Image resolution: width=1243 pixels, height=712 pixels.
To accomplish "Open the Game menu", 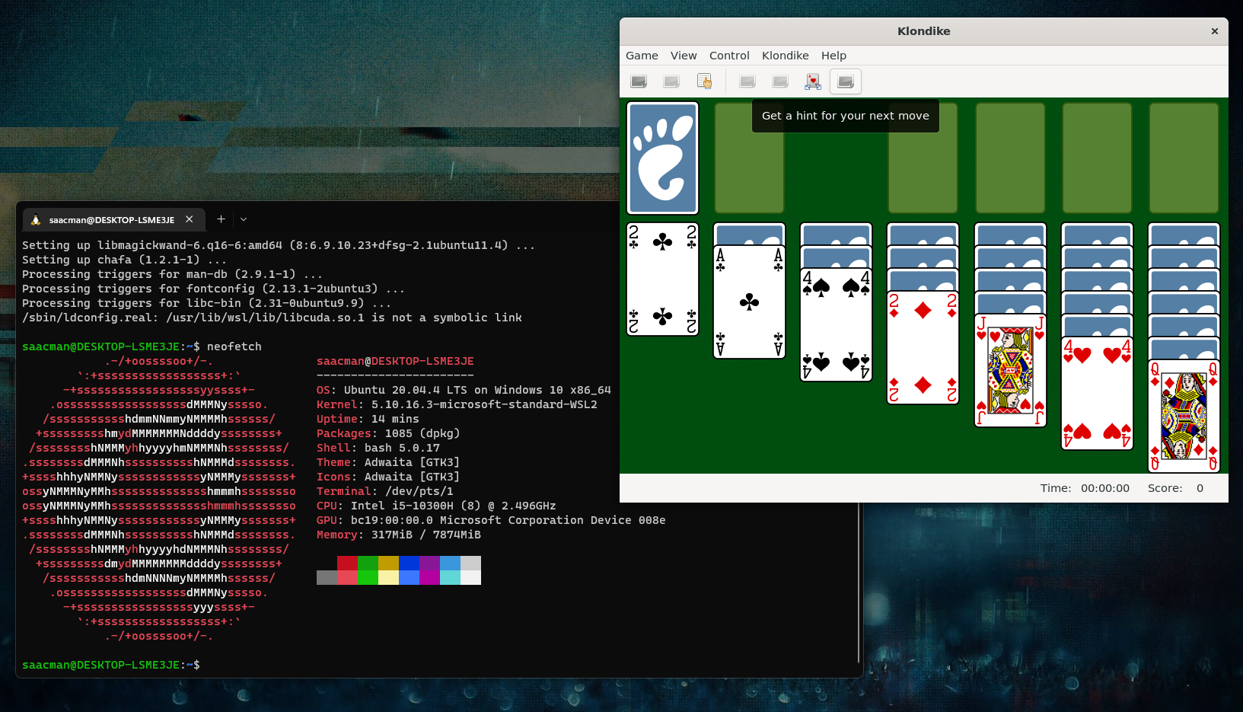I will click(642, 56).
